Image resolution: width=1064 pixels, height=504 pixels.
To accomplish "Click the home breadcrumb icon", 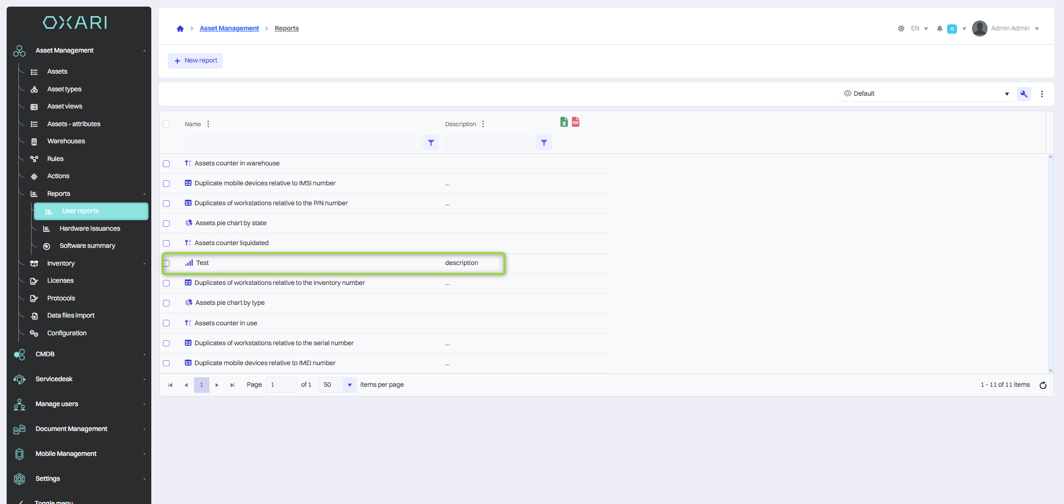I will click(180, 29).
